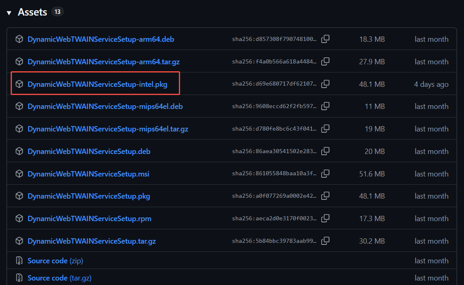
Task: Copy sha256 hash for DynamicWebTWAINServiceSetup.tar.gz
Action: coord(325,241)
